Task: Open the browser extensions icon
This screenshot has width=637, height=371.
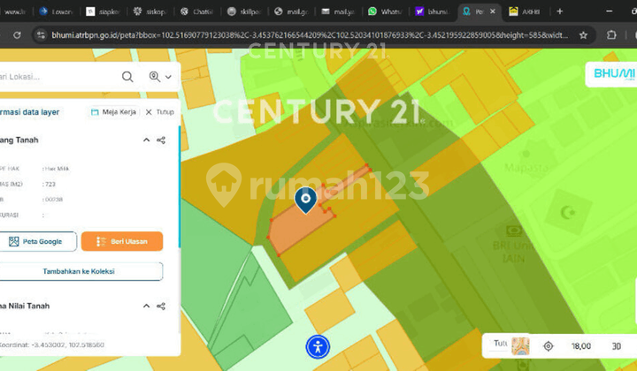Action: click(x=611, y=35)
